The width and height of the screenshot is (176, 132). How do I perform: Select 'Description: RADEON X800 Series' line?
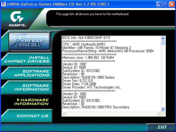88,78
